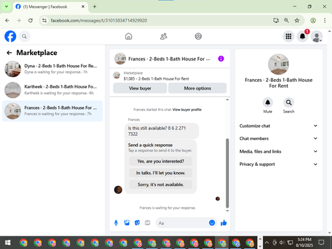Open the conversation information icon
Image resolution: width=332 pixels, height=249 pixels.
(x=221, y=58)
